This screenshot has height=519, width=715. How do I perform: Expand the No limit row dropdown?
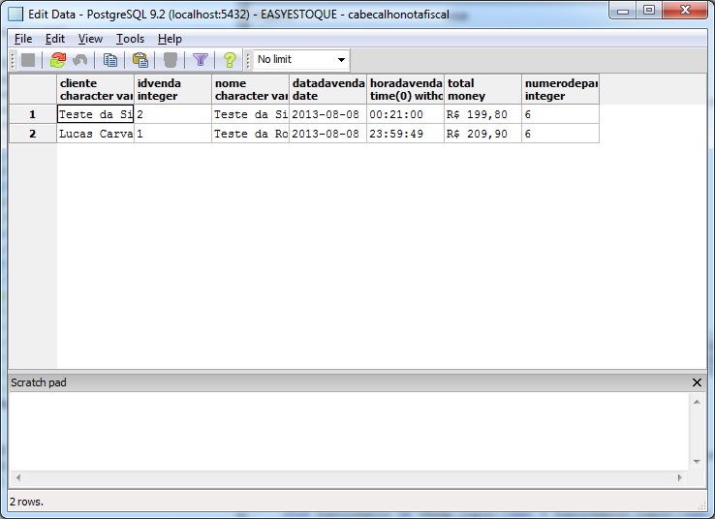pyautogui.click(x=340, y=60)
